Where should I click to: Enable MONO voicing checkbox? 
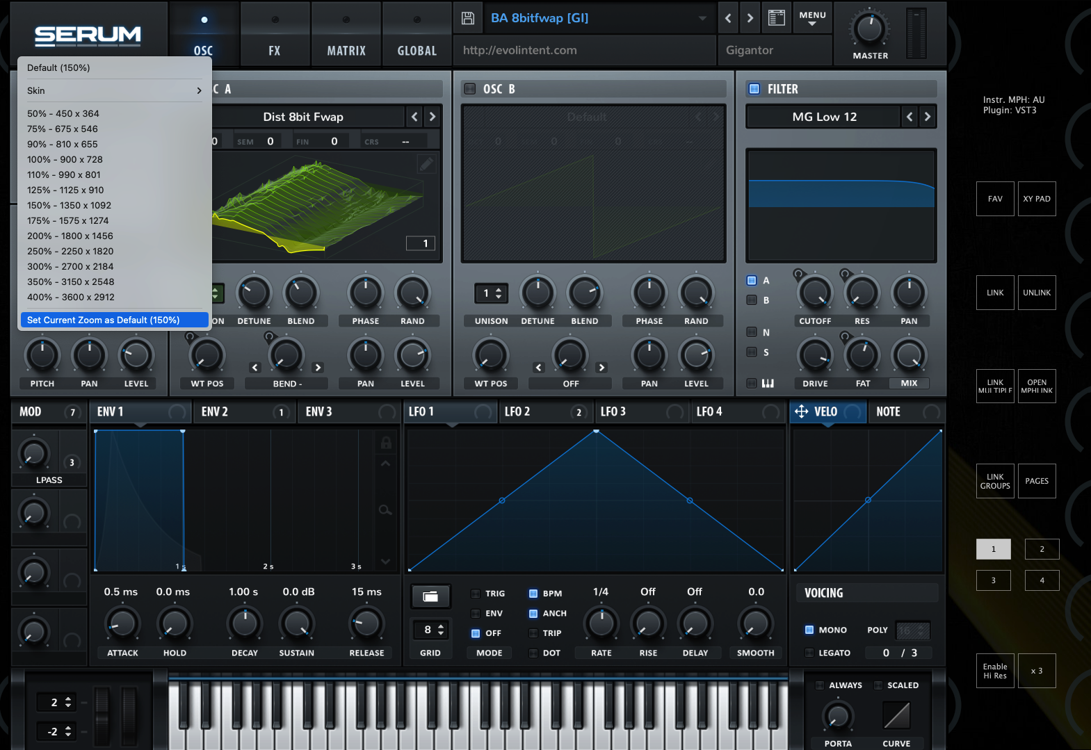tap(809, 630)
